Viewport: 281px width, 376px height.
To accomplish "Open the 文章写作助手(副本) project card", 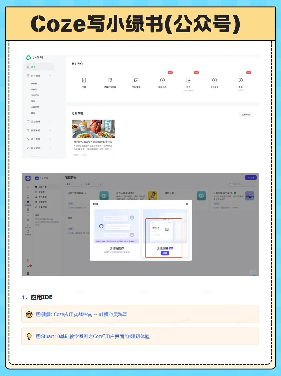I will pyautogui.click(x=234, y=200).
